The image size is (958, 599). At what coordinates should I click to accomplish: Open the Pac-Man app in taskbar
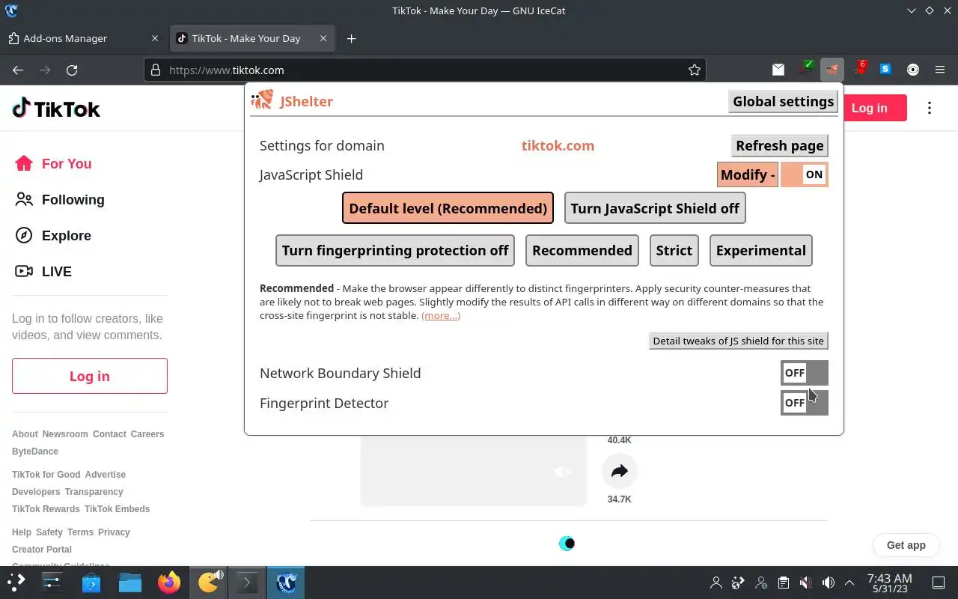click(208, 582)
